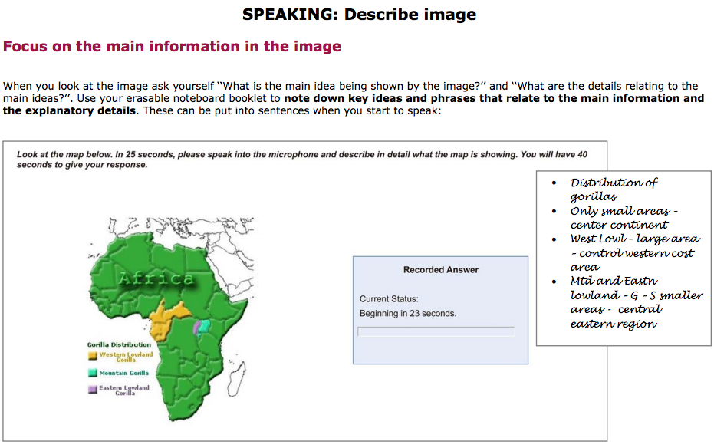This screenshot has height=448, width=714.
Task: Click the 'Look at the map below' instruction text
Action: click(301, 160)
